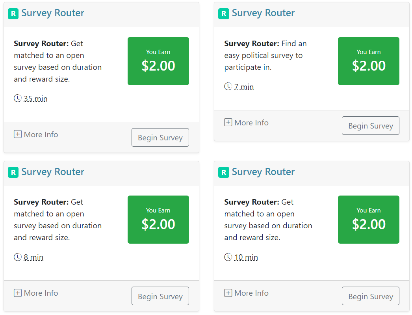Click the clock icon beside 35 min
The width and height of the screenshot is (412, 315).
[18, 98]
